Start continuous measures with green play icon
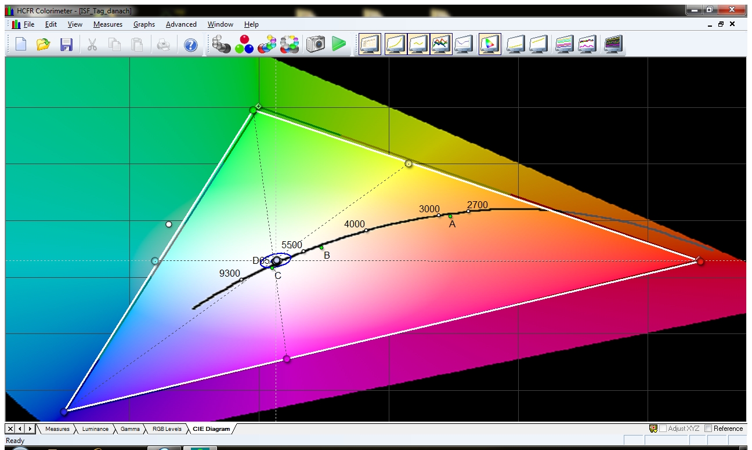 click(x=339, y=44)
